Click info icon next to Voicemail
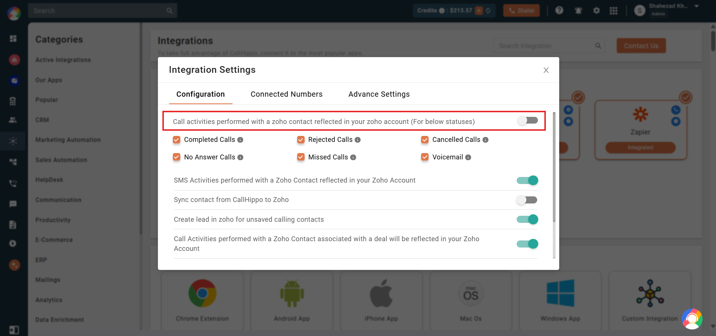The width and height of the screenshot is (716, 336). click(x=468, y=158)
